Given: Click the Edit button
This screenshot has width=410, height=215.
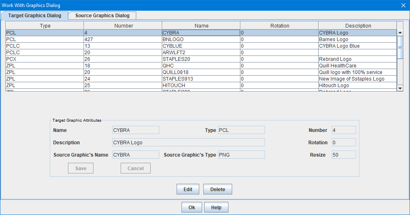Looking at the screenshot, I should coord(188,190).
